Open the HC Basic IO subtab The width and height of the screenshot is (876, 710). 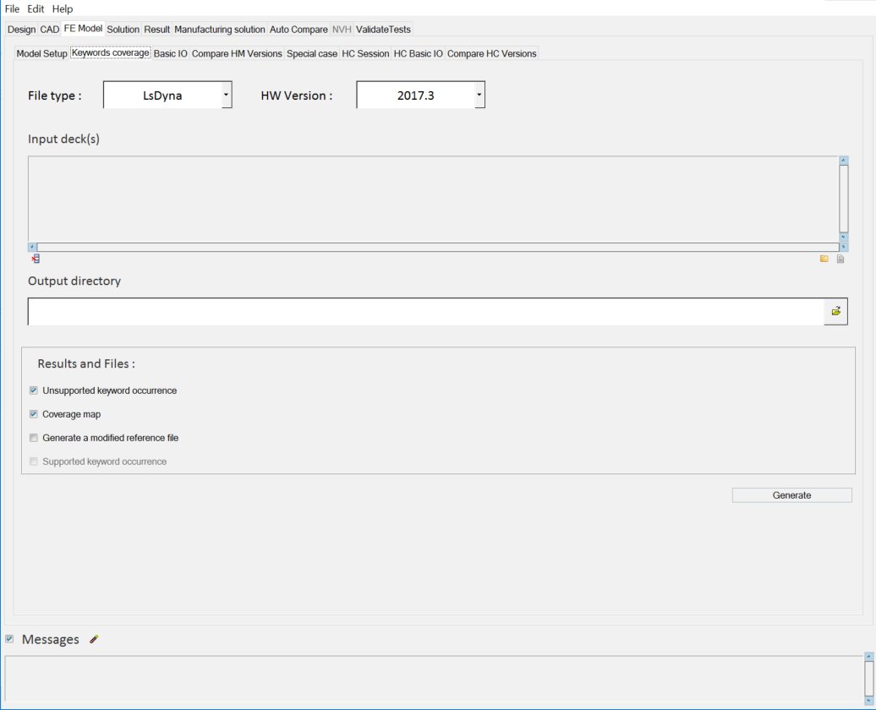click(419, 53)
